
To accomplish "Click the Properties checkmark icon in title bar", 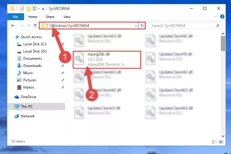I will (x=22, y=9).
